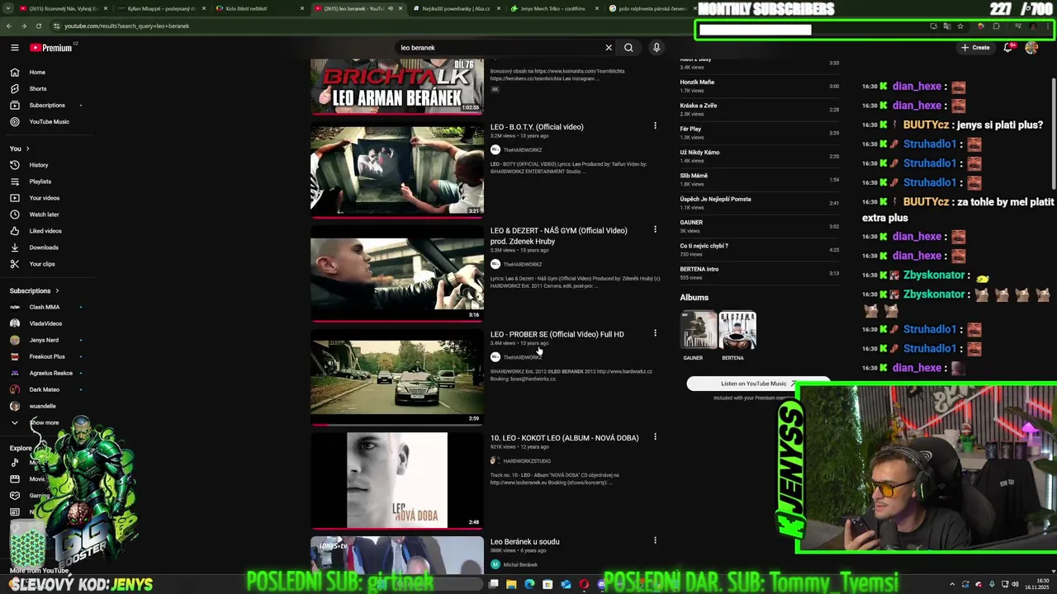Click the Leo Beránek u soudu title

coord(525,542)
